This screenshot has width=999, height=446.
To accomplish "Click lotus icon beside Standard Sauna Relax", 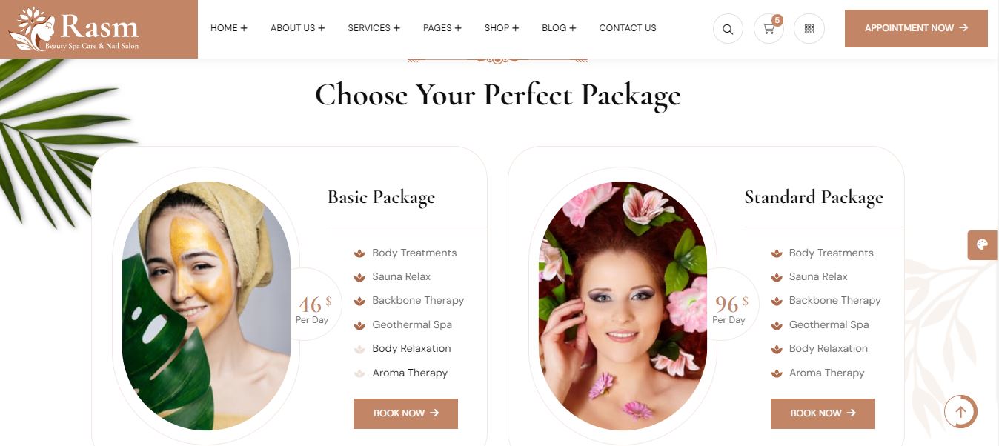I will point(777,277).
